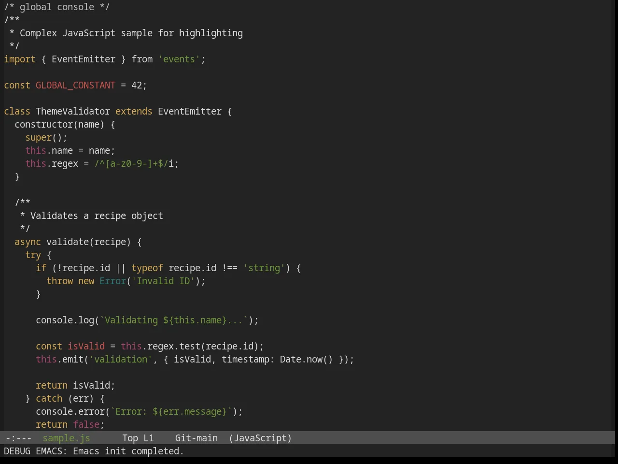618x464 pixels.
Task: Click the import keyword
Action: pos(20,59)
